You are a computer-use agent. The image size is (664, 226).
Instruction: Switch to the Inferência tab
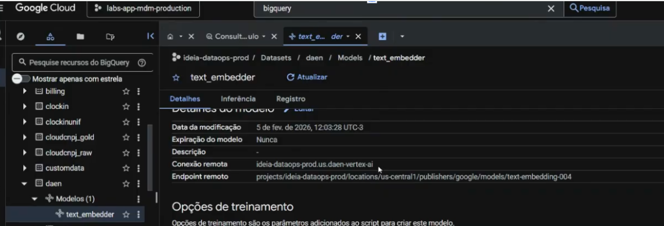[x=238, y=99]
